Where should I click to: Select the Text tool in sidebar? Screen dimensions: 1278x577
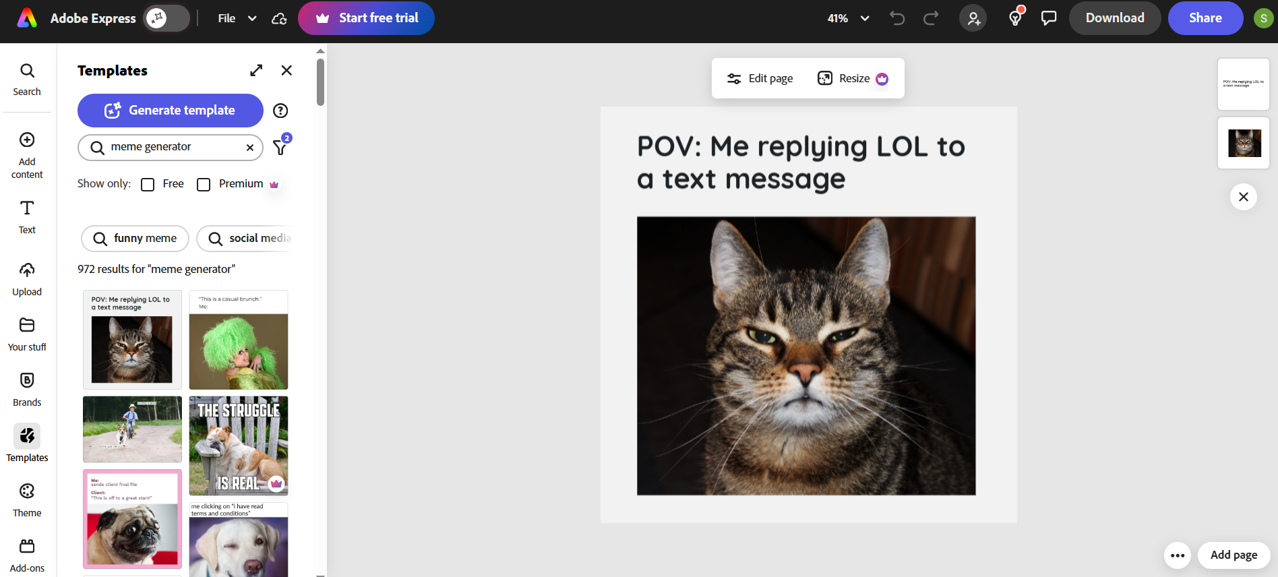coord(27,217)
